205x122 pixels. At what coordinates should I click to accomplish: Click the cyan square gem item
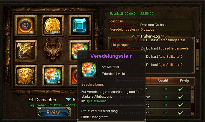80,25
